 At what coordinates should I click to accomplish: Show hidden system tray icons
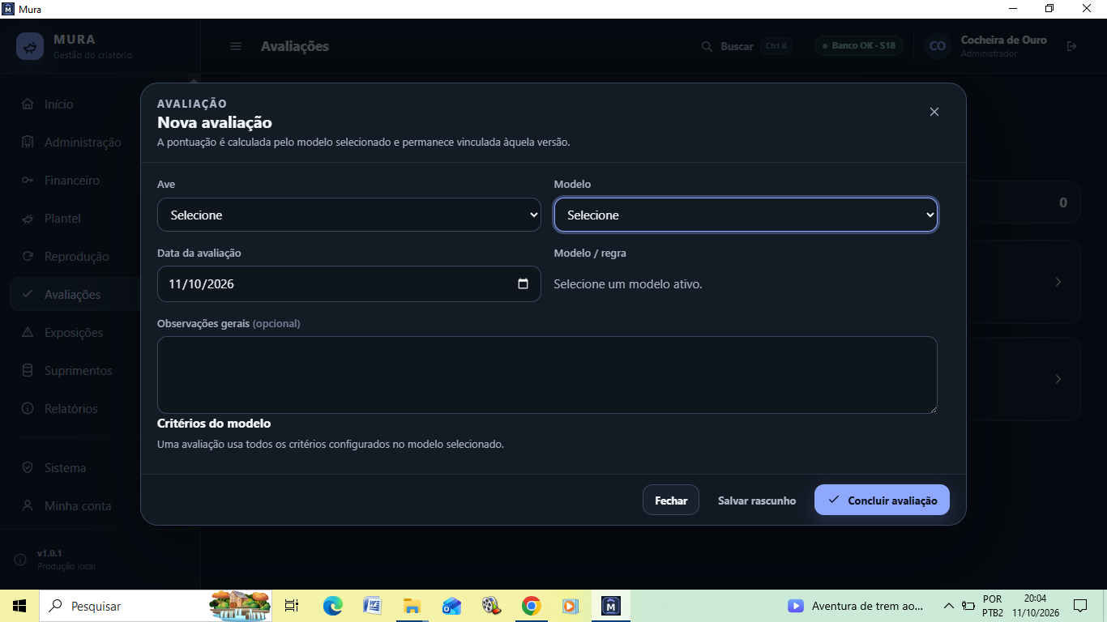pos(948,606)
